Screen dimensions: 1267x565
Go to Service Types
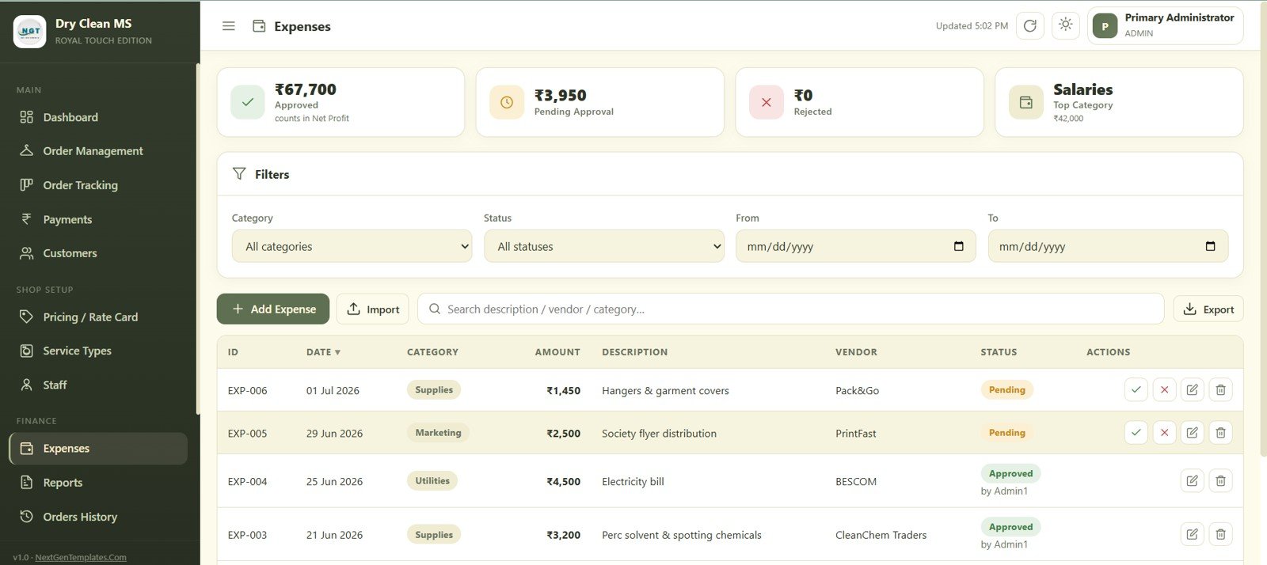98,351
